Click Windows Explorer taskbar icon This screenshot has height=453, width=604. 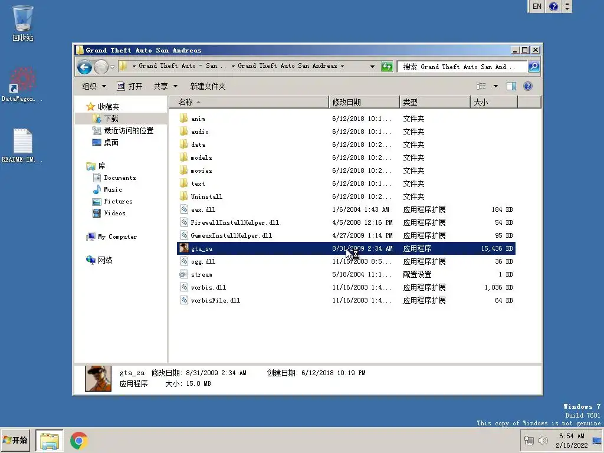[x=50, y=441]
